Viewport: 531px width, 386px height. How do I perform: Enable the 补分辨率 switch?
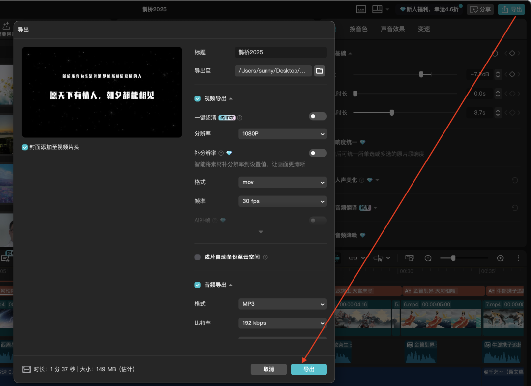pyautogui.click(x=318, y=153)
